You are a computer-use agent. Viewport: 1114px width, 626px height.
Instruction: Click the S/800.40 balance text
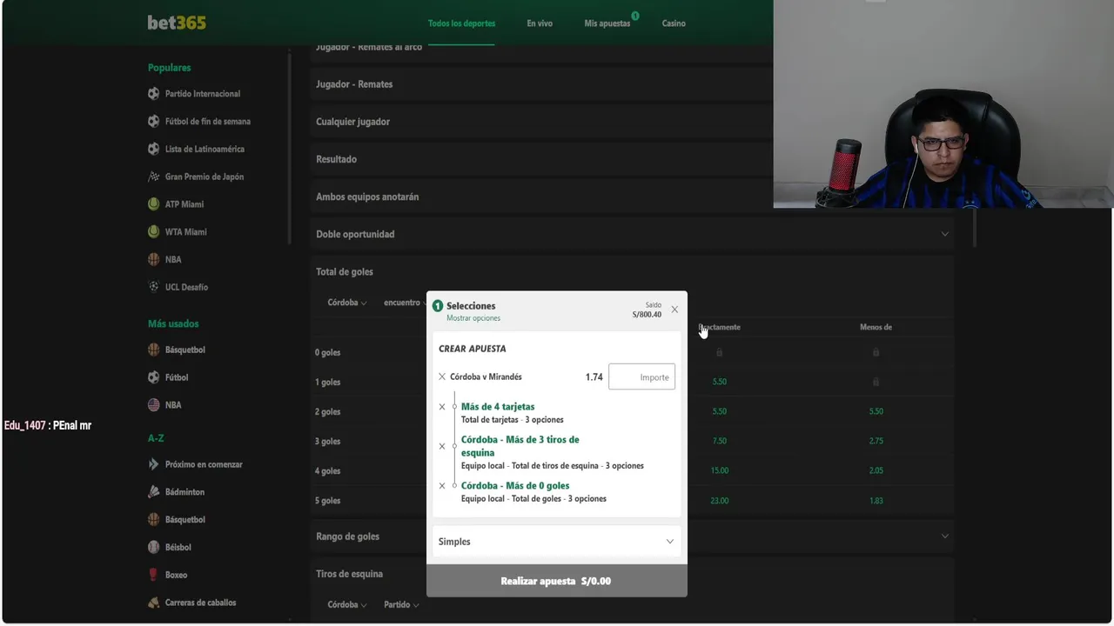647,315
